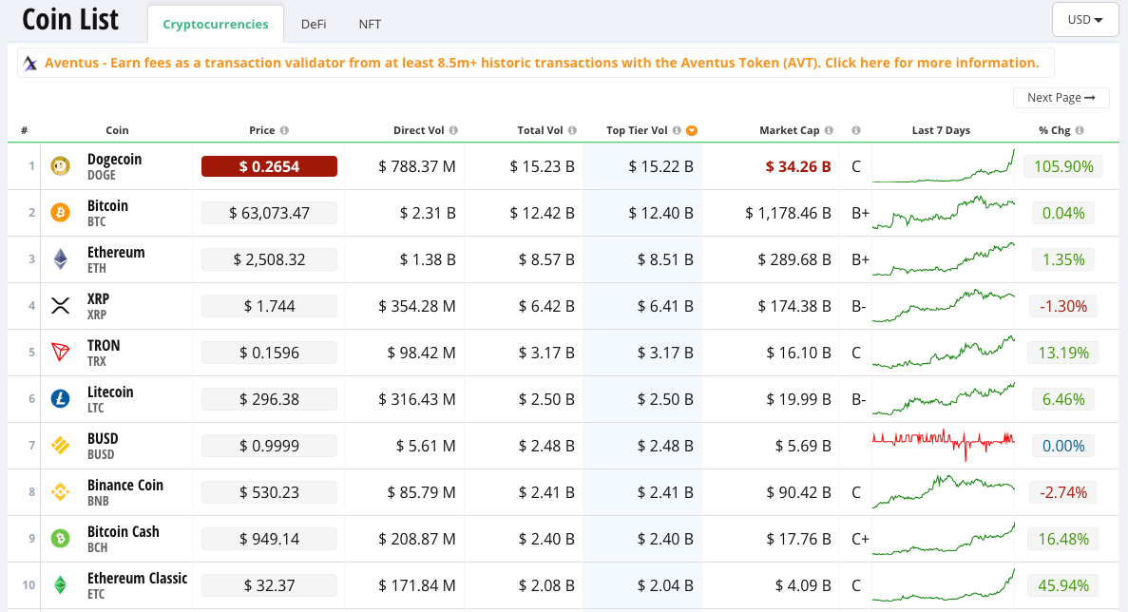Click the XRP B- rating
The height and width of the screenshot is (612, 1128).
point(859,306)
